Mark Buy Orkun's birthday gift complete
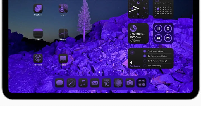Viewport: 201px width, 120px height. click(x=145, y=61)
